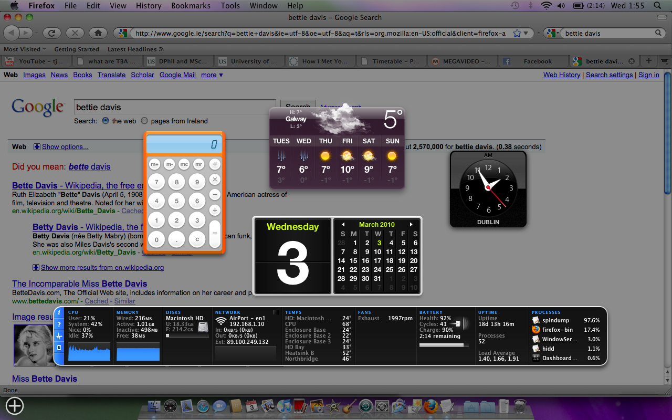Open the 'more' dropdown in Google's top links
Screen dimensions: 672x420
point(212,75)
